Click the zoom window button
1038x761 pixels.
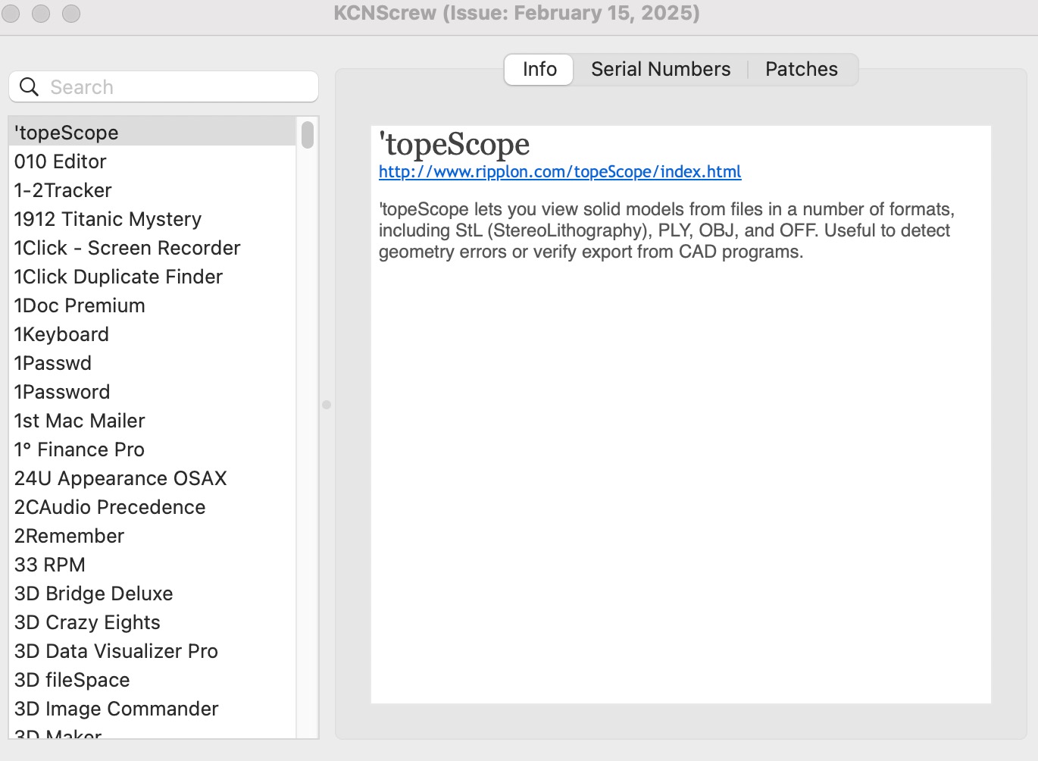coord(71,14)
